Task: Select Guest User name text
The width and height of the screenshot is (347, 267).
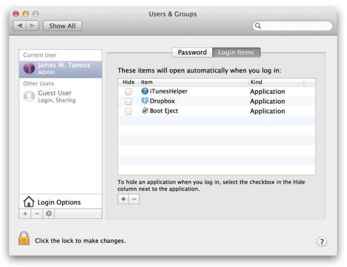Action: coord(55,93)
